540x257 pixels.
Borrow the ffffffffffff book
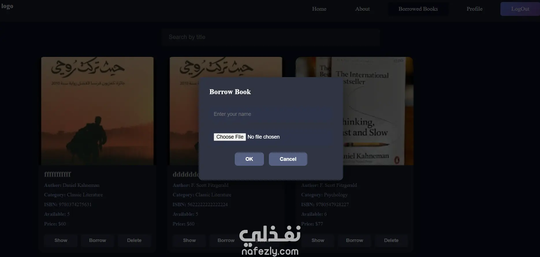click(98, 240)
